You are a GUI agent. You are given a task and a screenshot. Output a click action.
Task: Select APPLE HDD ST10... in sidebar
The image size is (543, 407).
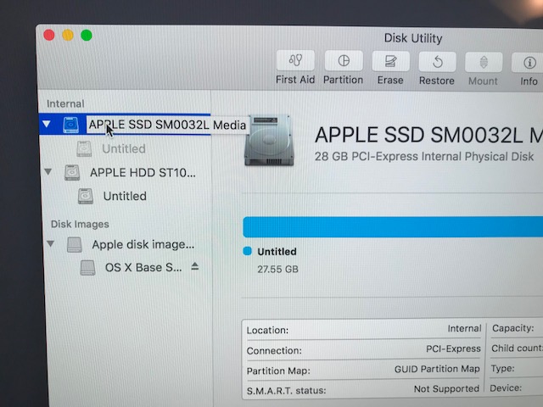tap(143, 172)
